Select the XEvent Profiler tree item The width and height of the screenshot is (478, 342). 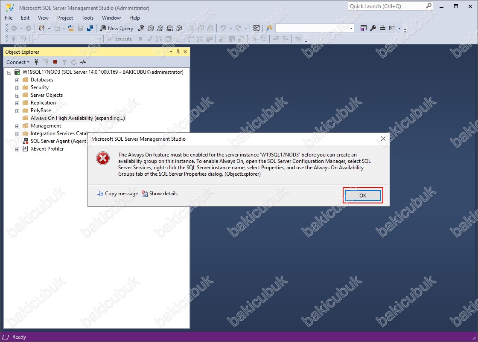coord(47,149)
